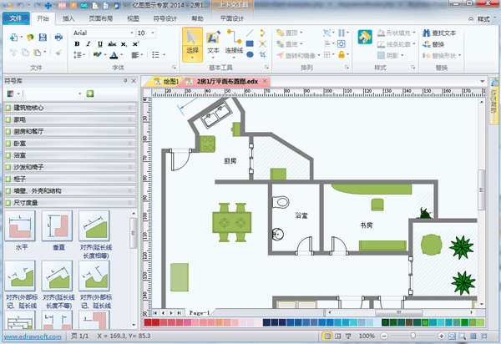Click the 置底 send to back button
Screen dimensions: 501x344
(290, 44)
